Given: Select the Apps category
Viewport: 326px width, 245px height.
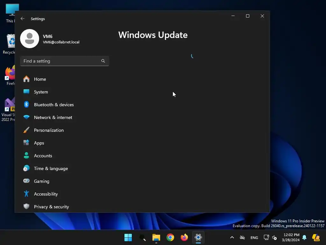Looking at the screenshot, I should [x=64, y=143].
